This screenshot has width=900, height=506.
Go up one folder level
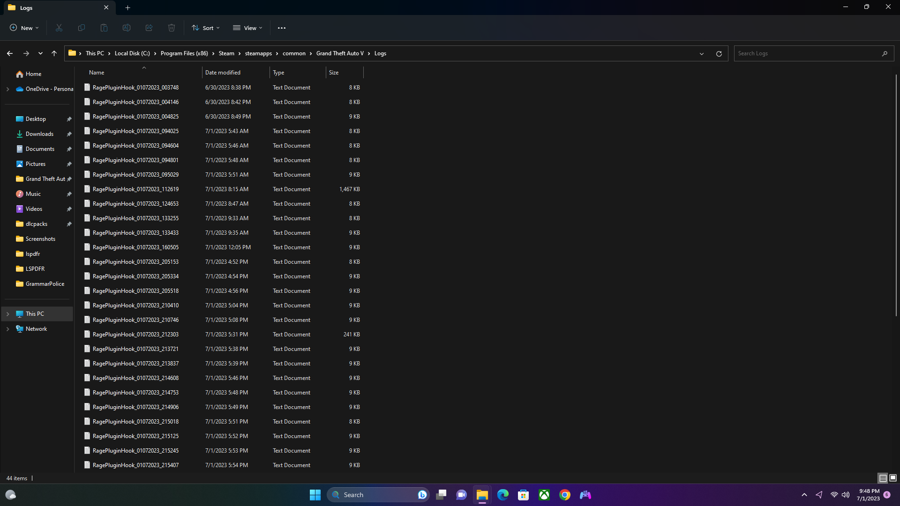pyautogui.click(x=54, y=53)
